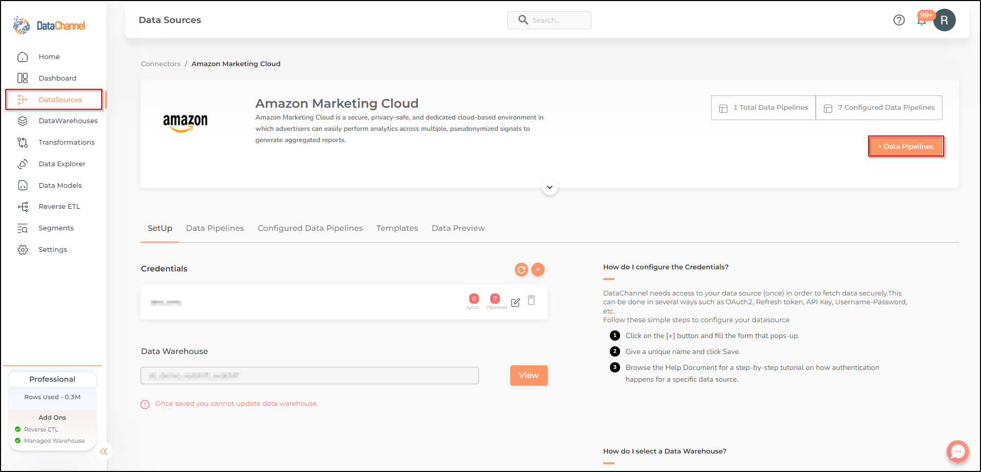Click 7 Configured Data Pipelines button
Image resolution: width=981 pixels, height=472 pixels.
(879, 108)
